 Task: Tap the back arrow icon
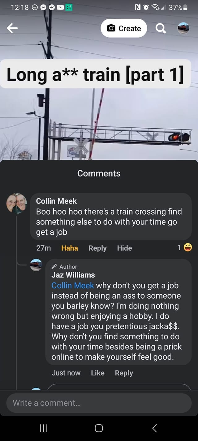(x=12, y=29)
